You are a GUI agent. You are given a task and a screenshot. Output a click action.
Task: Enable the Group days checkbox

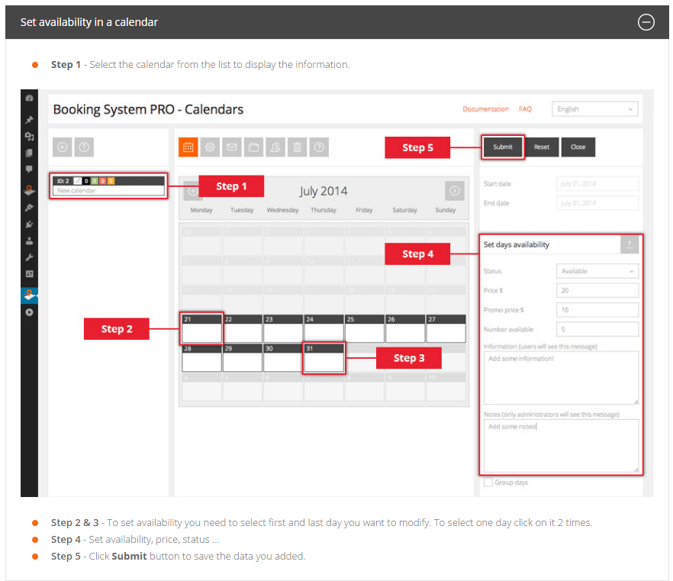tap(487, 483)
